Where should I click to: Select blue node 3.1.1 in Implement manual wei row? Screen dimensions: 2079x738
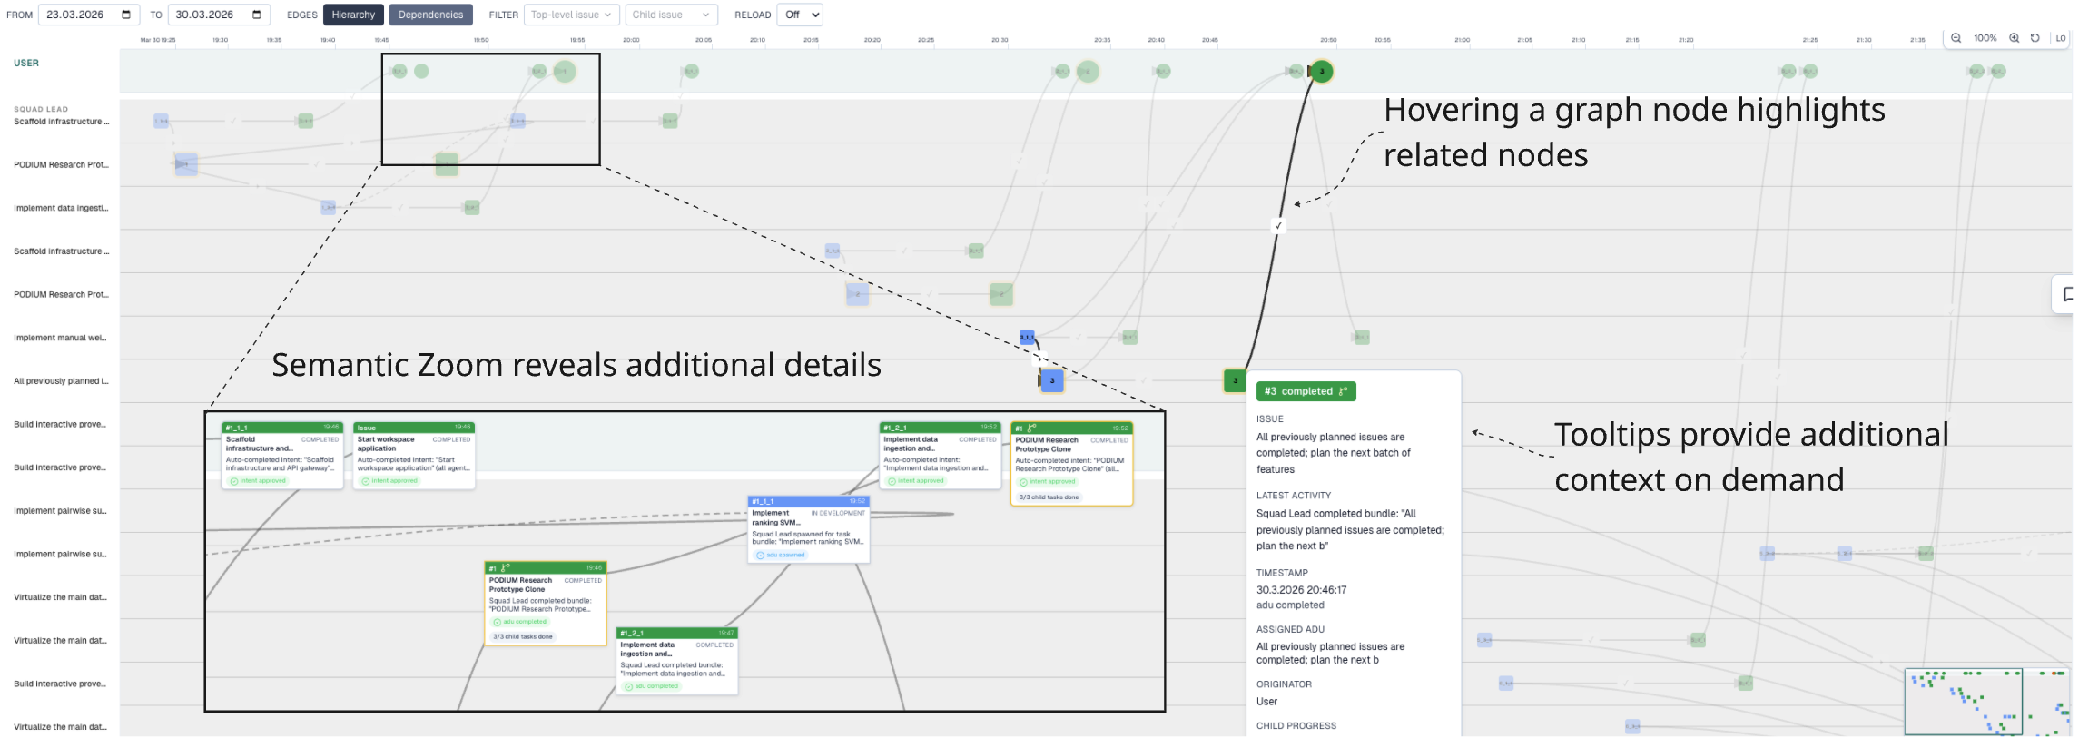point(1027,337)
